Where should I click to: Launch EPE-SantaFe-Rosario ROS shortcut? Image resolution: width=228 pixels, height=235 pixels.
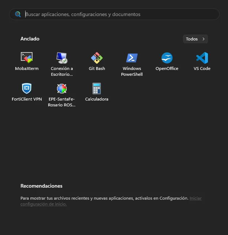62,89
